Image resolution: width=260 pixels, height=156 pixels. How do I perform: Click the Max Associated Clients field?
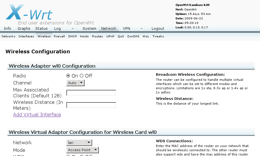click(x=91, y=93)
